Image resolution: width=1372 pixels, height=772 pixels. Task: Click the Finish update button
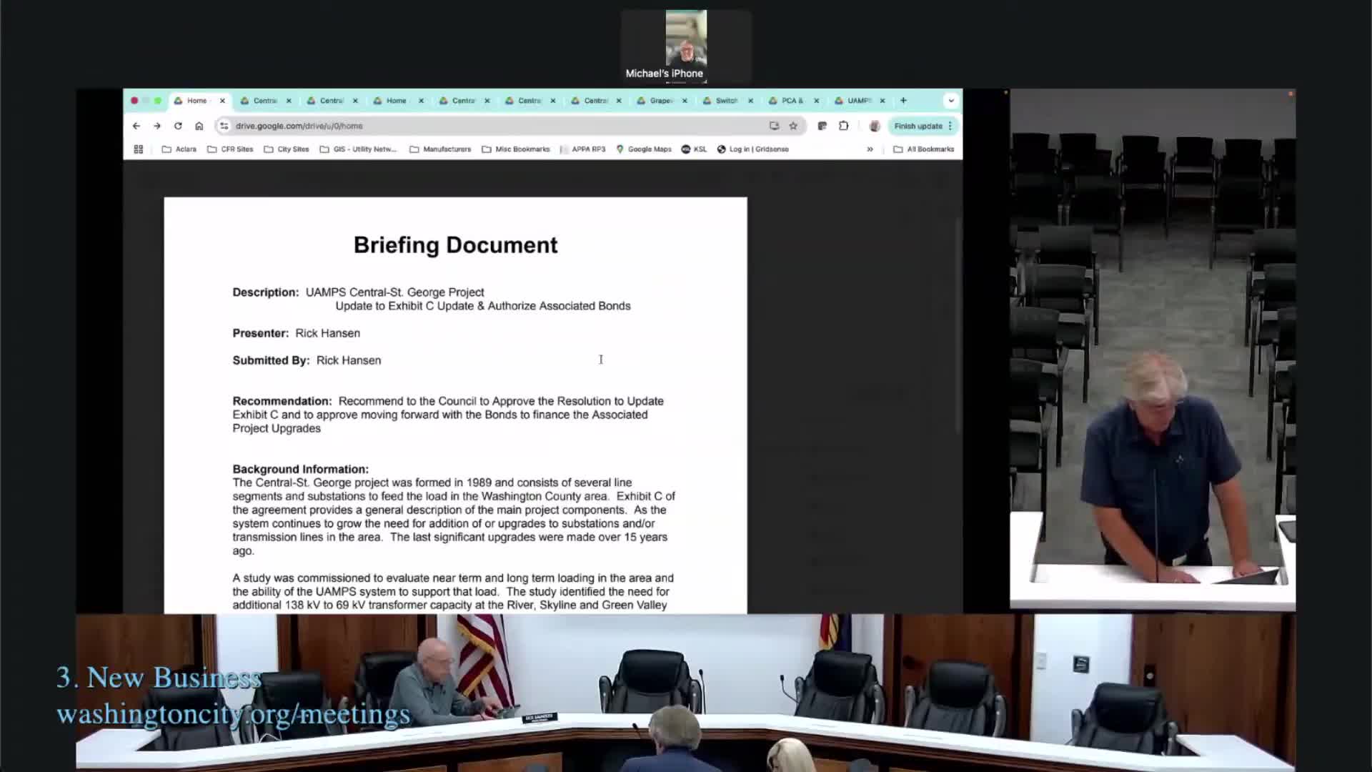tap(918, 126)
